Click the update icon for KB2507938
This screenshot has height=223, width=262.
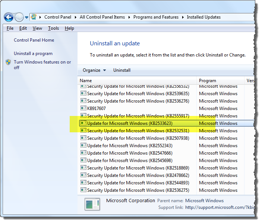click(x=83, y=138)
